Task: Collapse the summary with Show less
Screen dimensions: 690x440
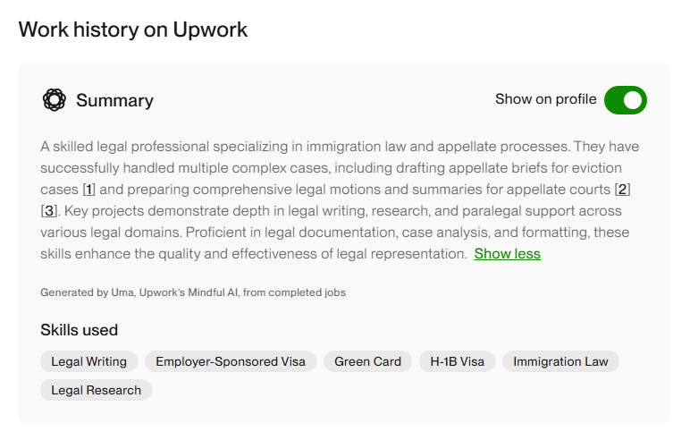Action: pyautogui.click(x=507, y=254)
